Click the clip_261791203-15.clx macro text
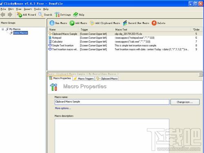This screenshot has height=153, width=204. coord(129,34)
